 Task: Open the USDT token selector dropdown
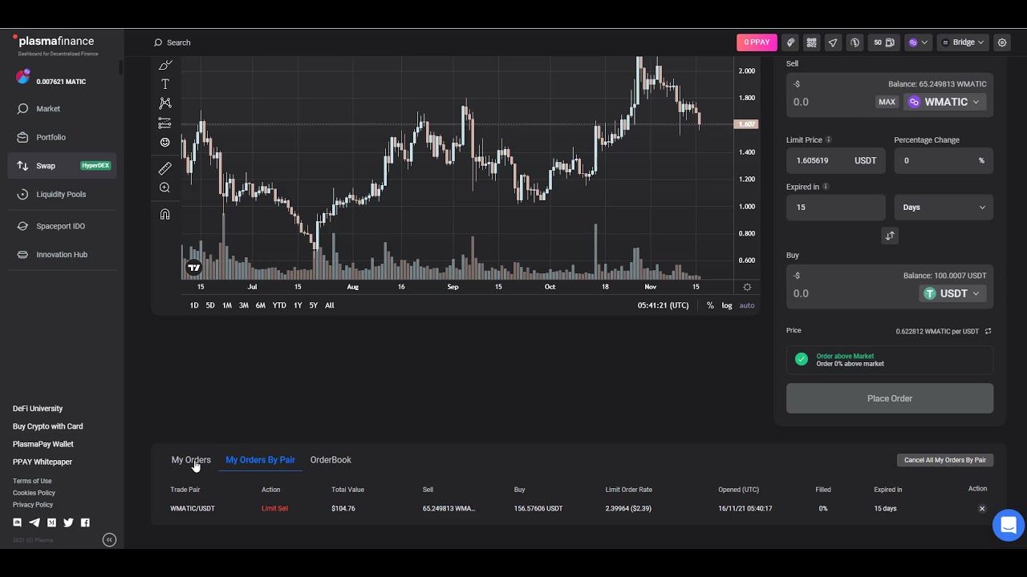point(952,293)
